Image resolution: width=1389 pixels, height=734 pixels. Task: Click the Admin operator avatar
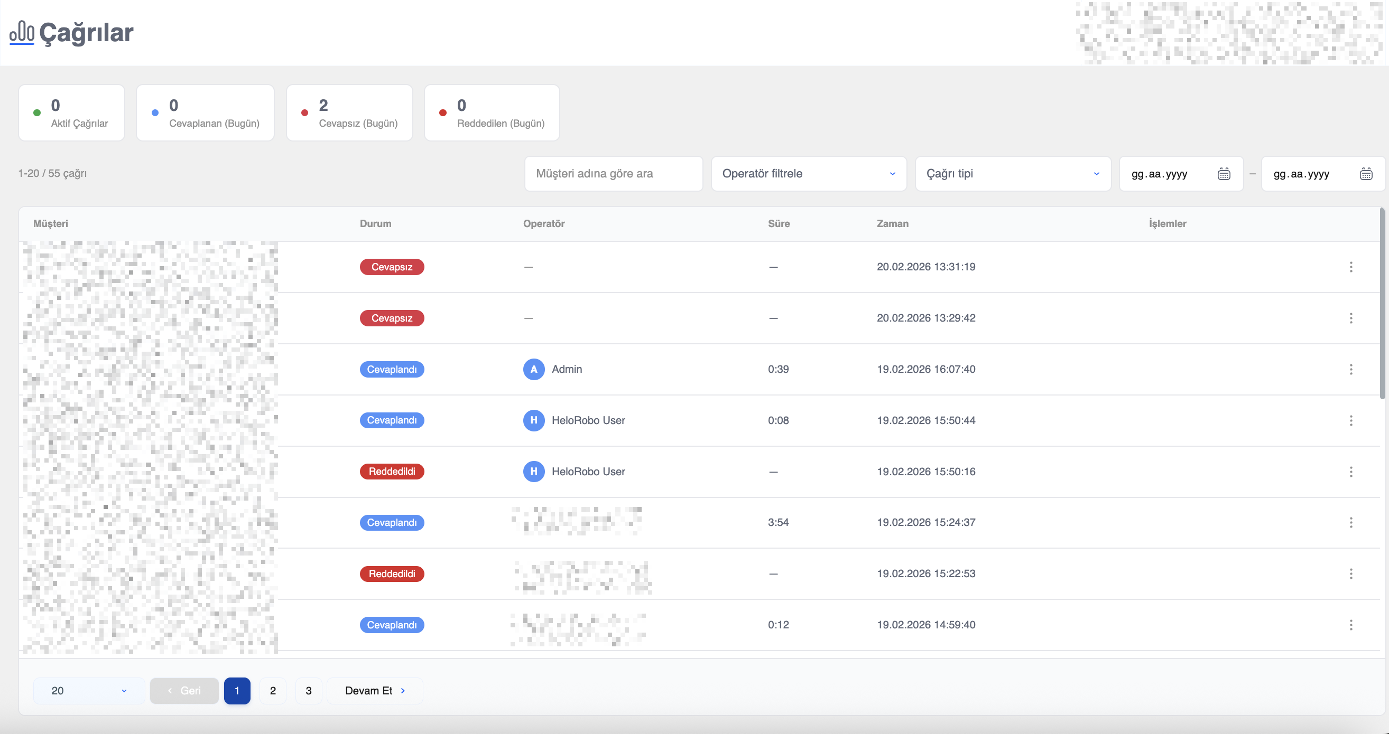pyautogui.click(x=533, y=369)
